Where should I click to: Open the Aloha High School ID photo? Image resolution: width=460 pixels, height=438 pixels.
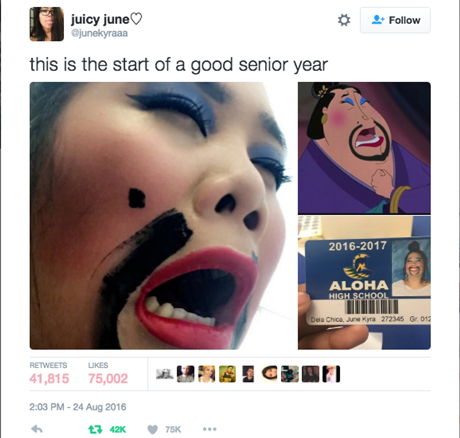click(x=364, y=283)
